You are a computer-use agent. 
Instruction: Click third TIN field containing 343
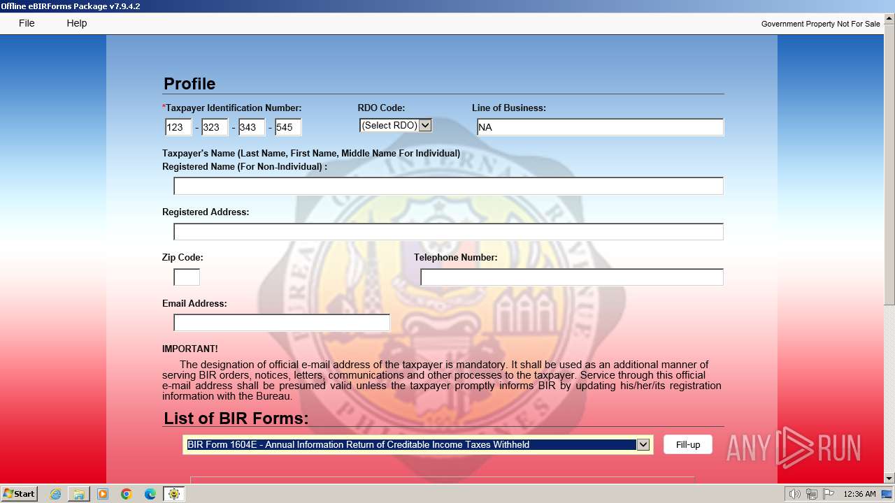[252, 127]
